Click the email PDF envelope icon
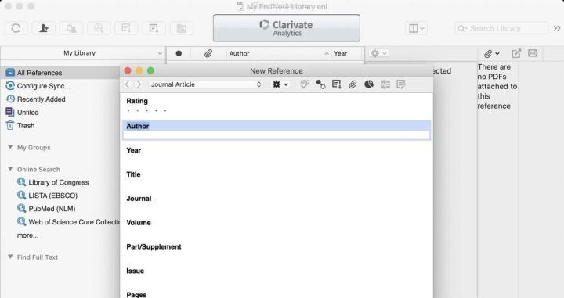Viewport: 564px width, 298px height. tap(533, 53)
